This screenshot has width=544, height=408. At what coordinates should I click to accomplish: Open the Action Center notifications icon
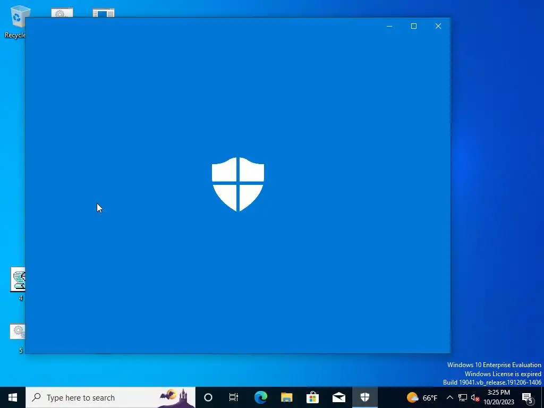tap(528, 397)
